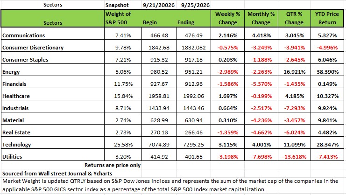Select the Communications sector cell
This screenshot has width=346, height=195.
coord(52,35)
